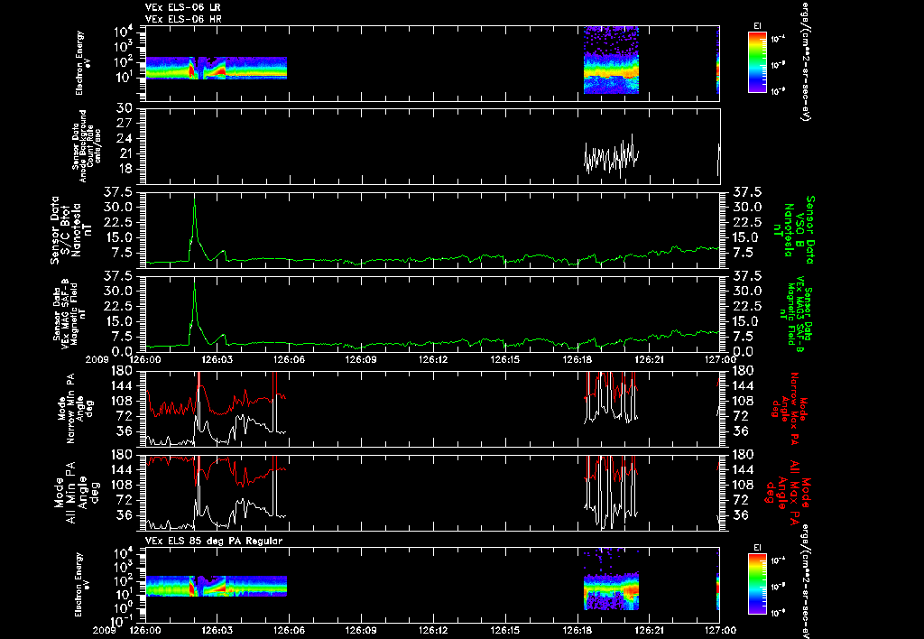Viewport: 924px width, 639px height.
Task: Click the bottom electron energy color bar
Action: tap(757, 584)
